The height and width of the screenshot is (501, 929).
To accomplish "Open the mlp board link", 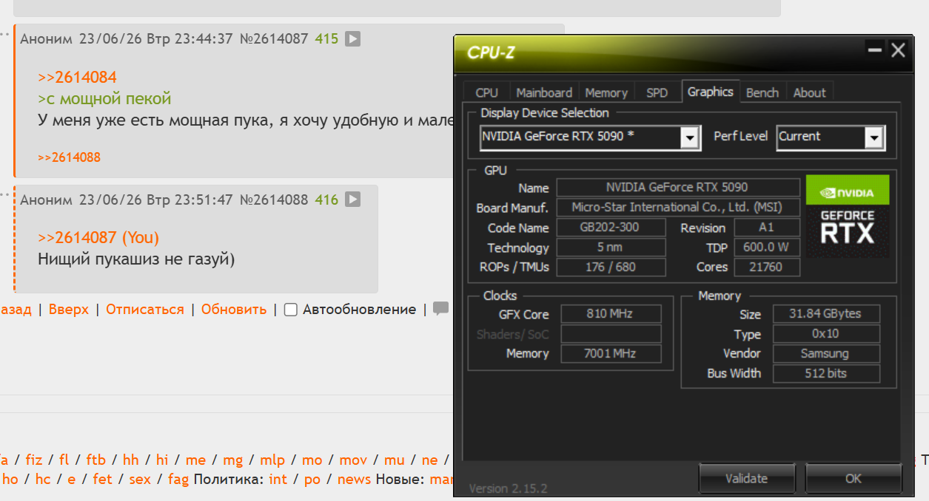I will click(x=272, y=460).
